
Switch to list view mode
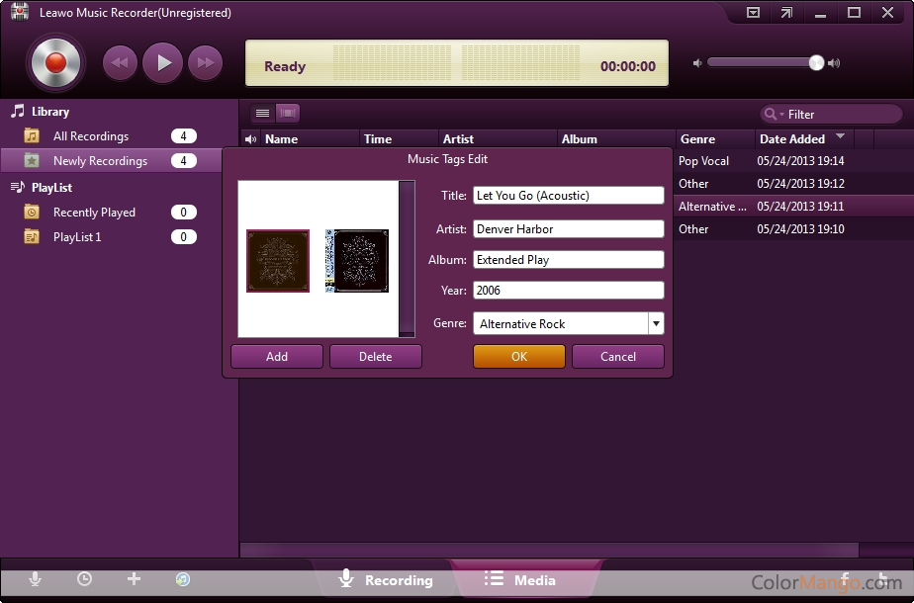pos(262,113)
